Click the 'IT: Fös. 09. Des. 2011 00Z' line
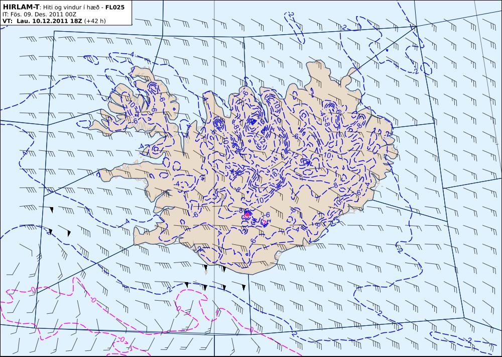502x357 pixels. pos(39,15)
